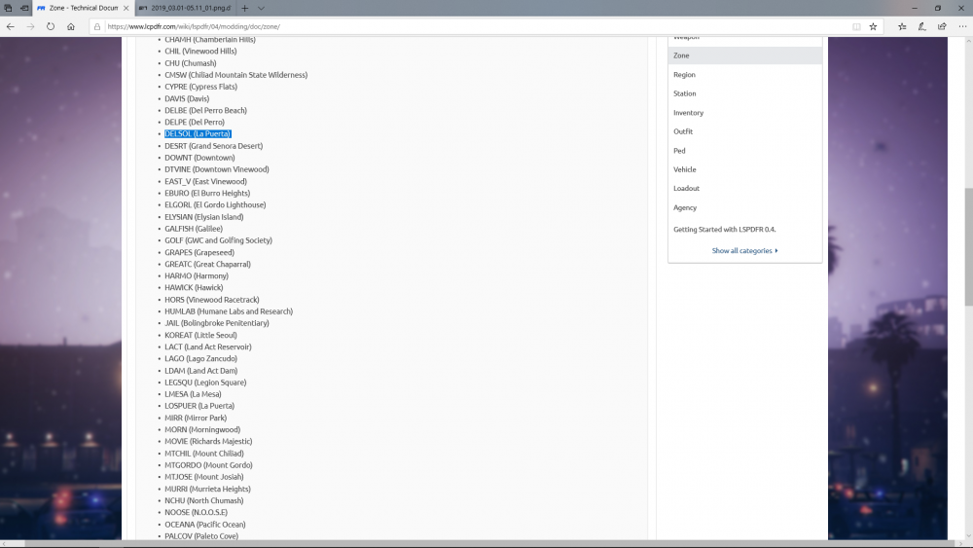Click the site security lock icon
This screenshot has height=548, width=973.
pos(97,26)
